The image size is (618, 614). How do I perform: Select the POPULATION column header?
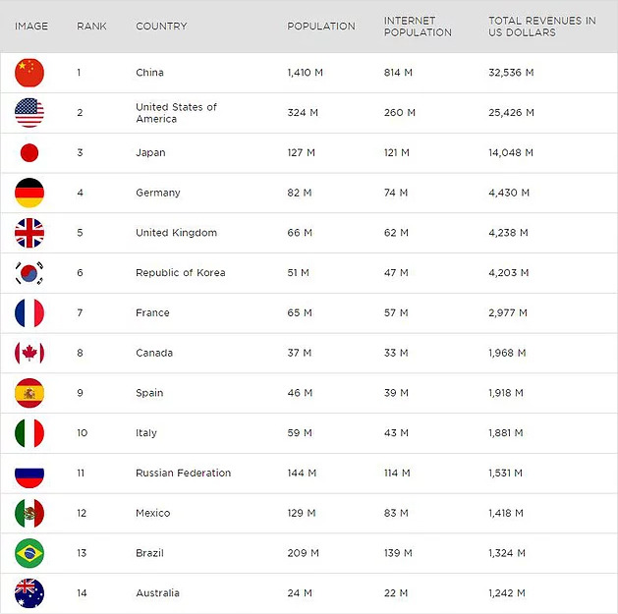tap(321, 27)
